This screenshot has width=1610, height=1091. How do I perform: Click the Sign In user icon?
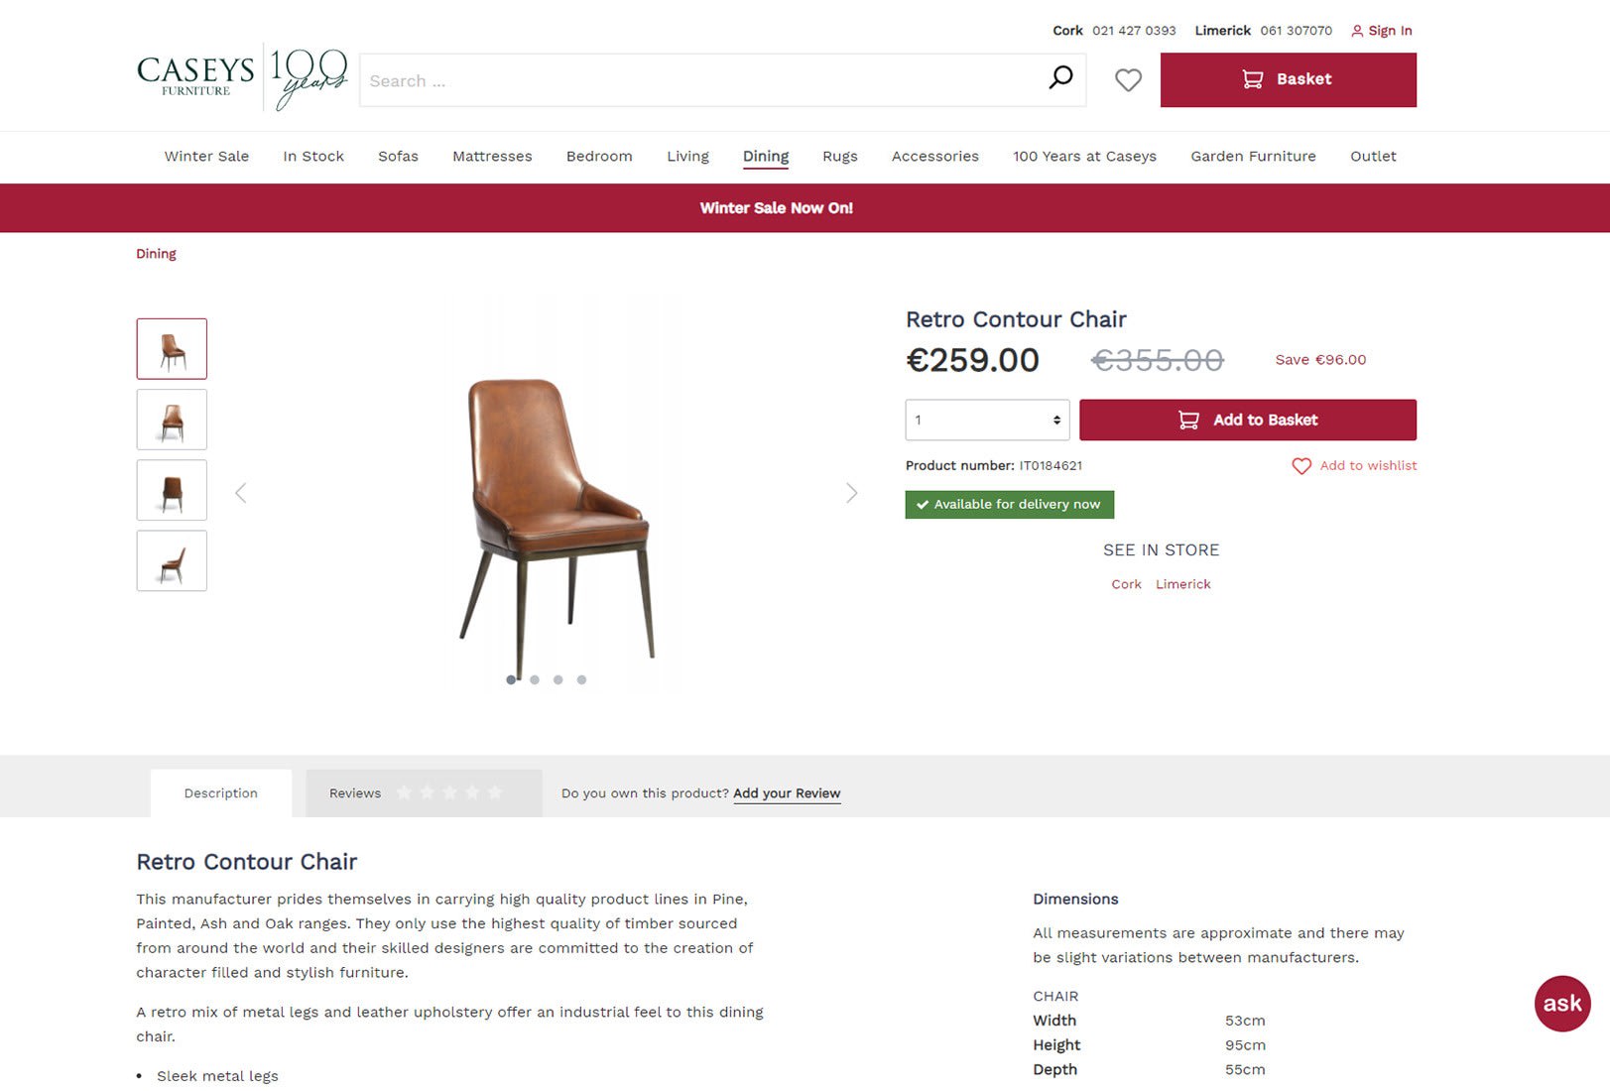click(x=1357, y=31)
